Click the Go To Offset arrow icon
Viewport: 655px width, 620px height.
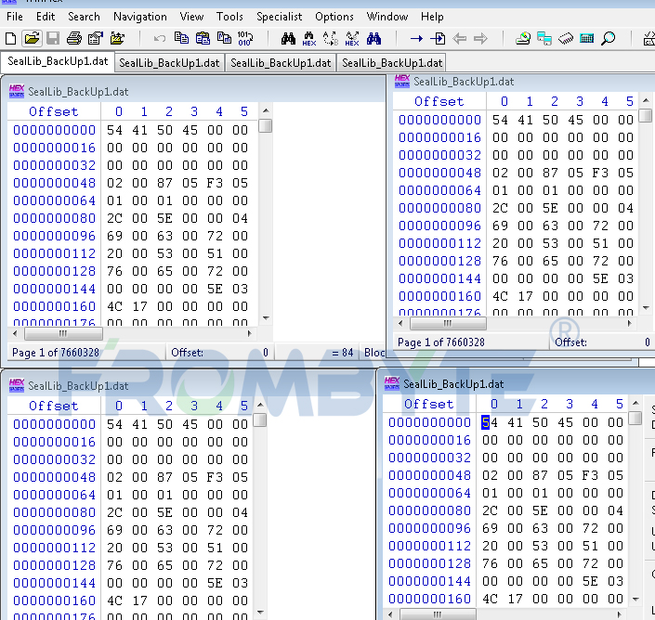[x=416, y=39]
